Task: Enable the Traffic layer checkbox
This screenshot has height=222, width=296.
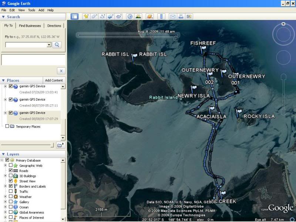Action: click(11, 191)
